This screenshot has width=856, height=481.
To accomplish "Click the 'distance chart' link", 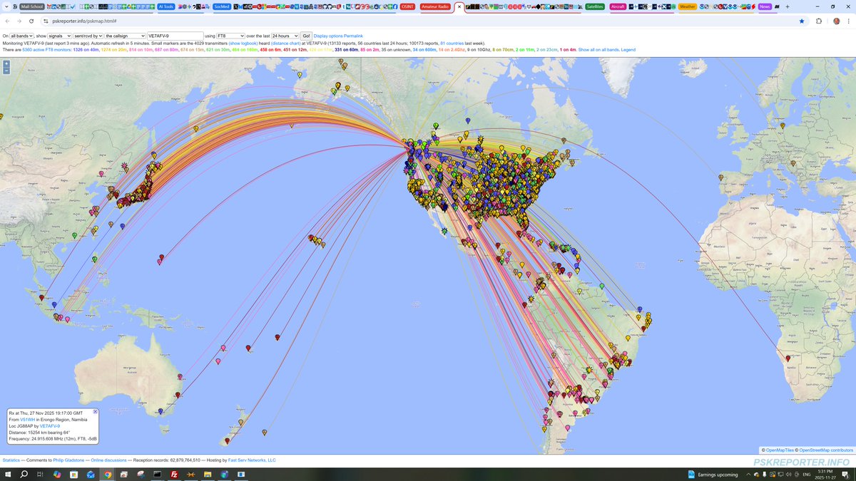I will pyautogui.click(x=285, y=43).
